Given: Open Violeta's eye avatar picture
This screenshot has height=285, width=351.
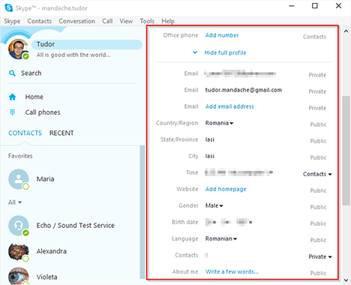Looking at the screenshot, I should pos(19,276).
